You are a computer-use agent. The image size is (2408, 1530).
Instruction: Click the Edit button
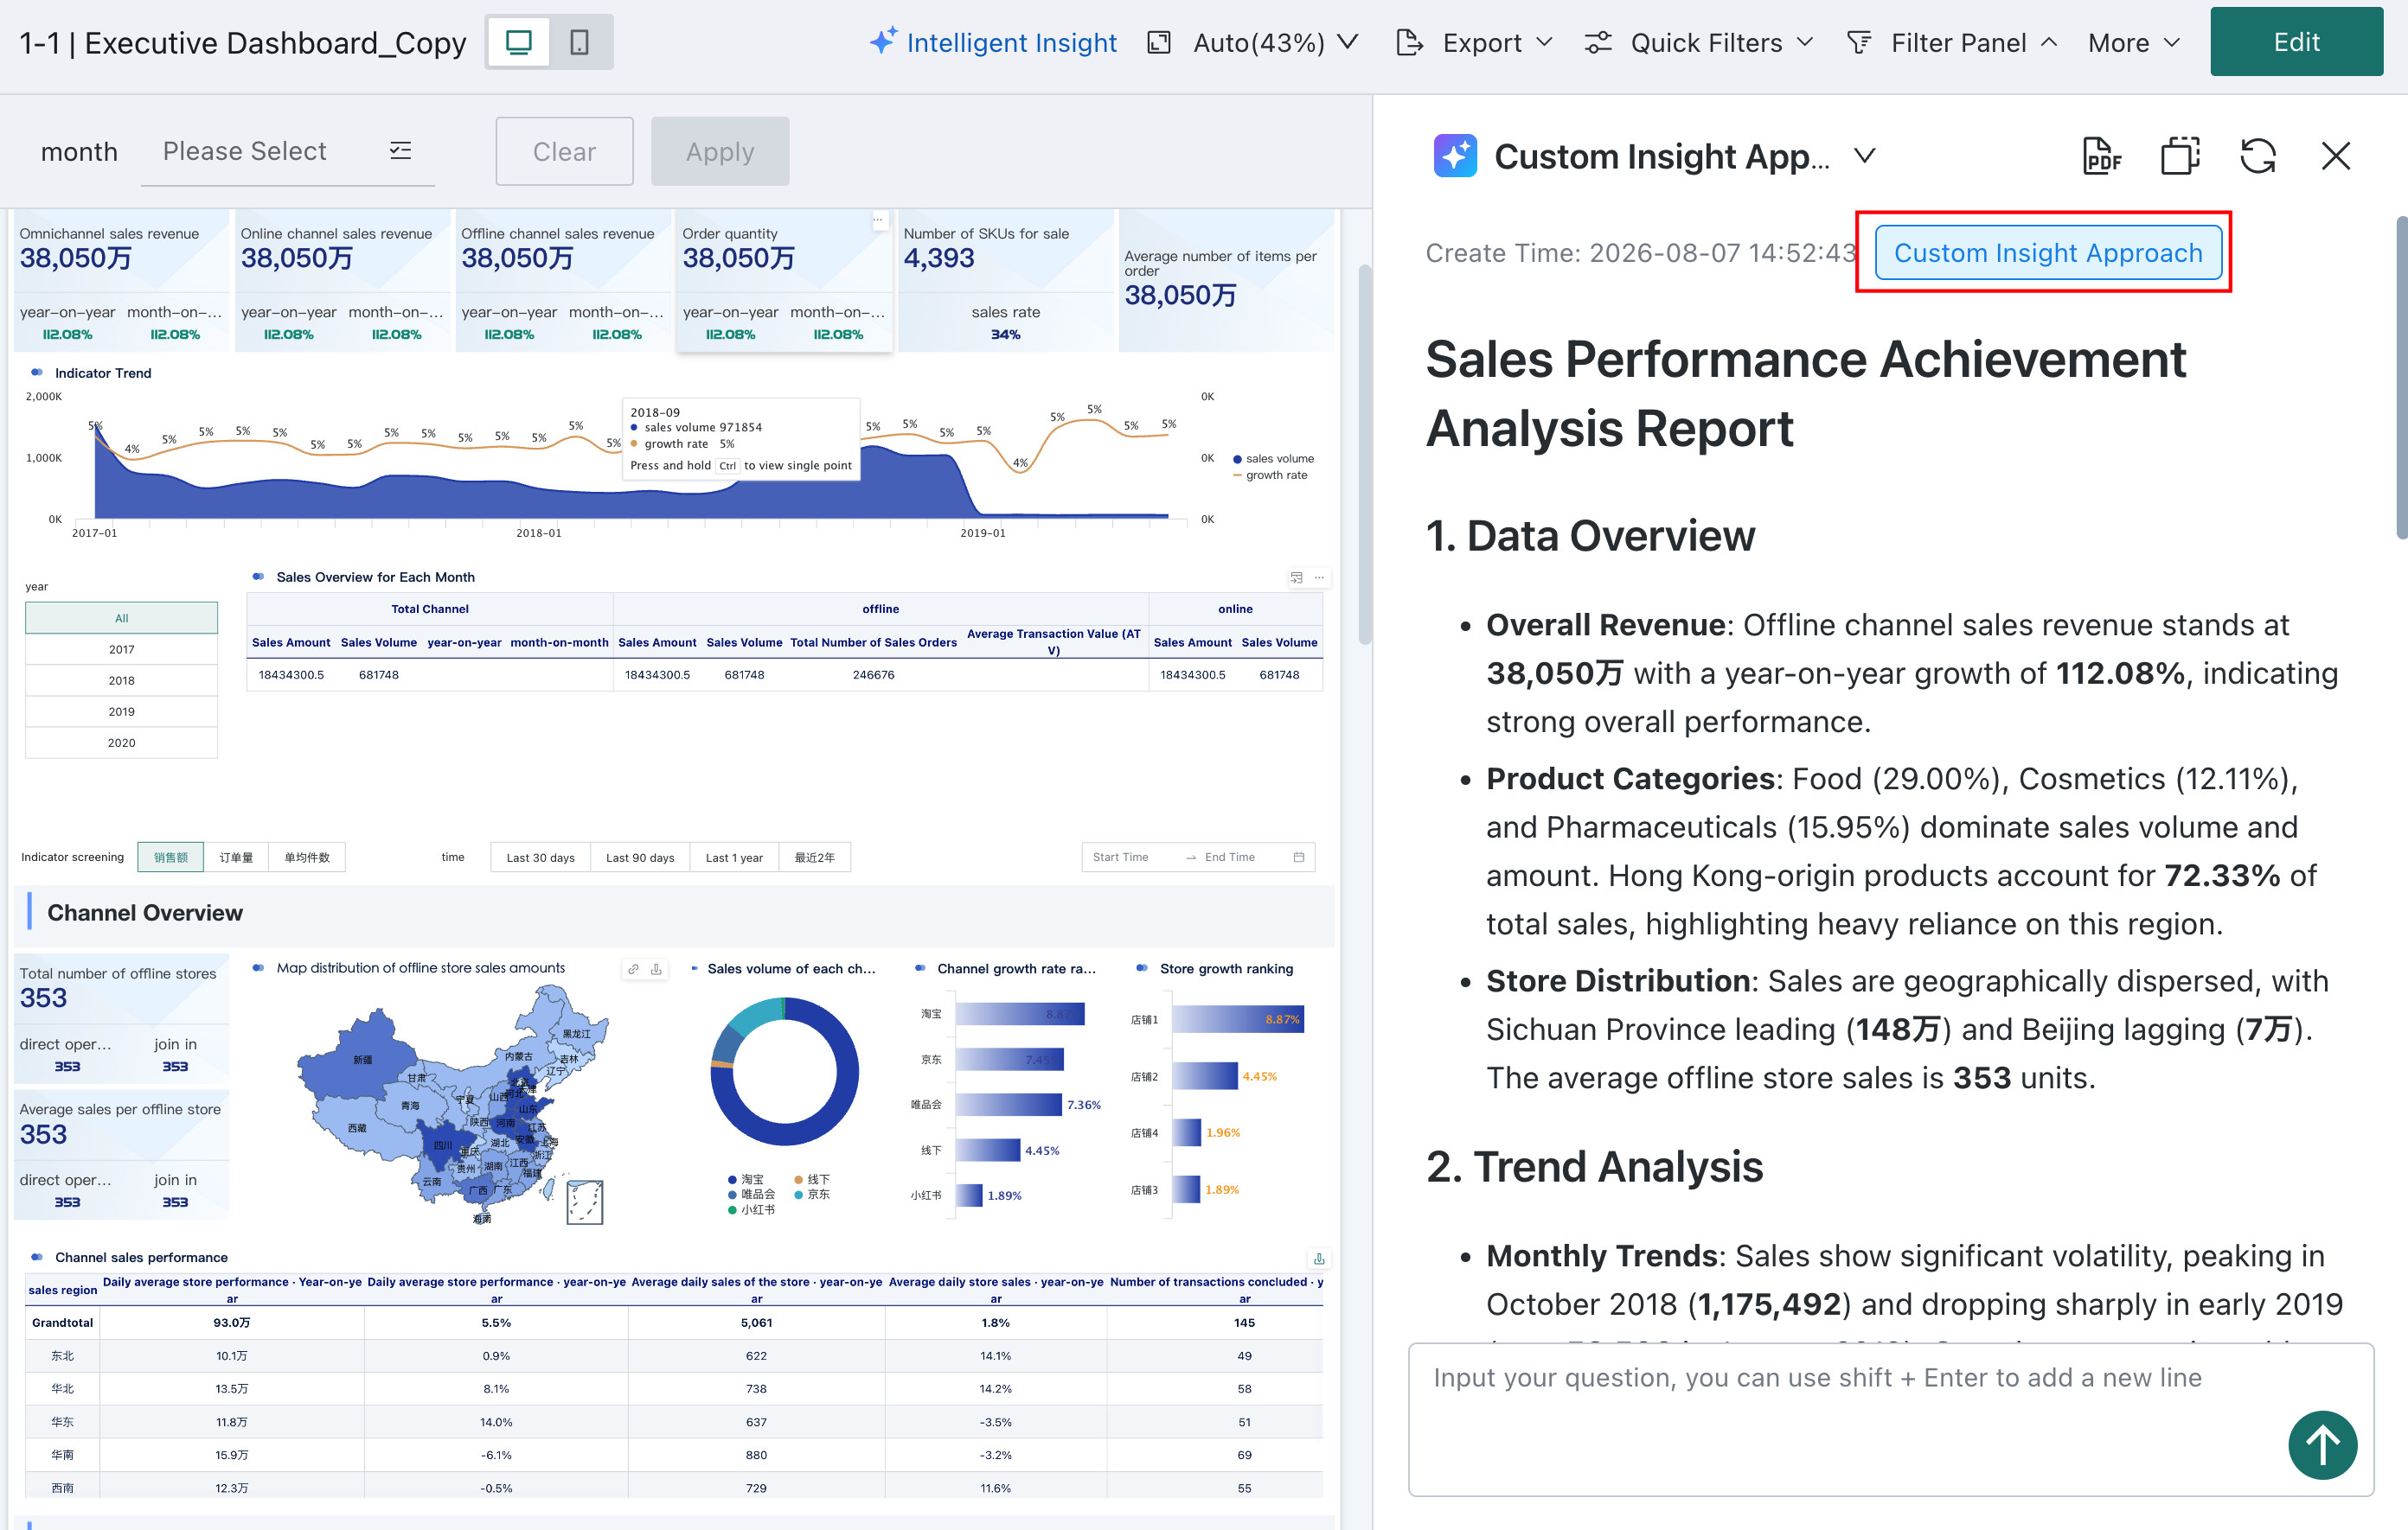[2296, 42]
